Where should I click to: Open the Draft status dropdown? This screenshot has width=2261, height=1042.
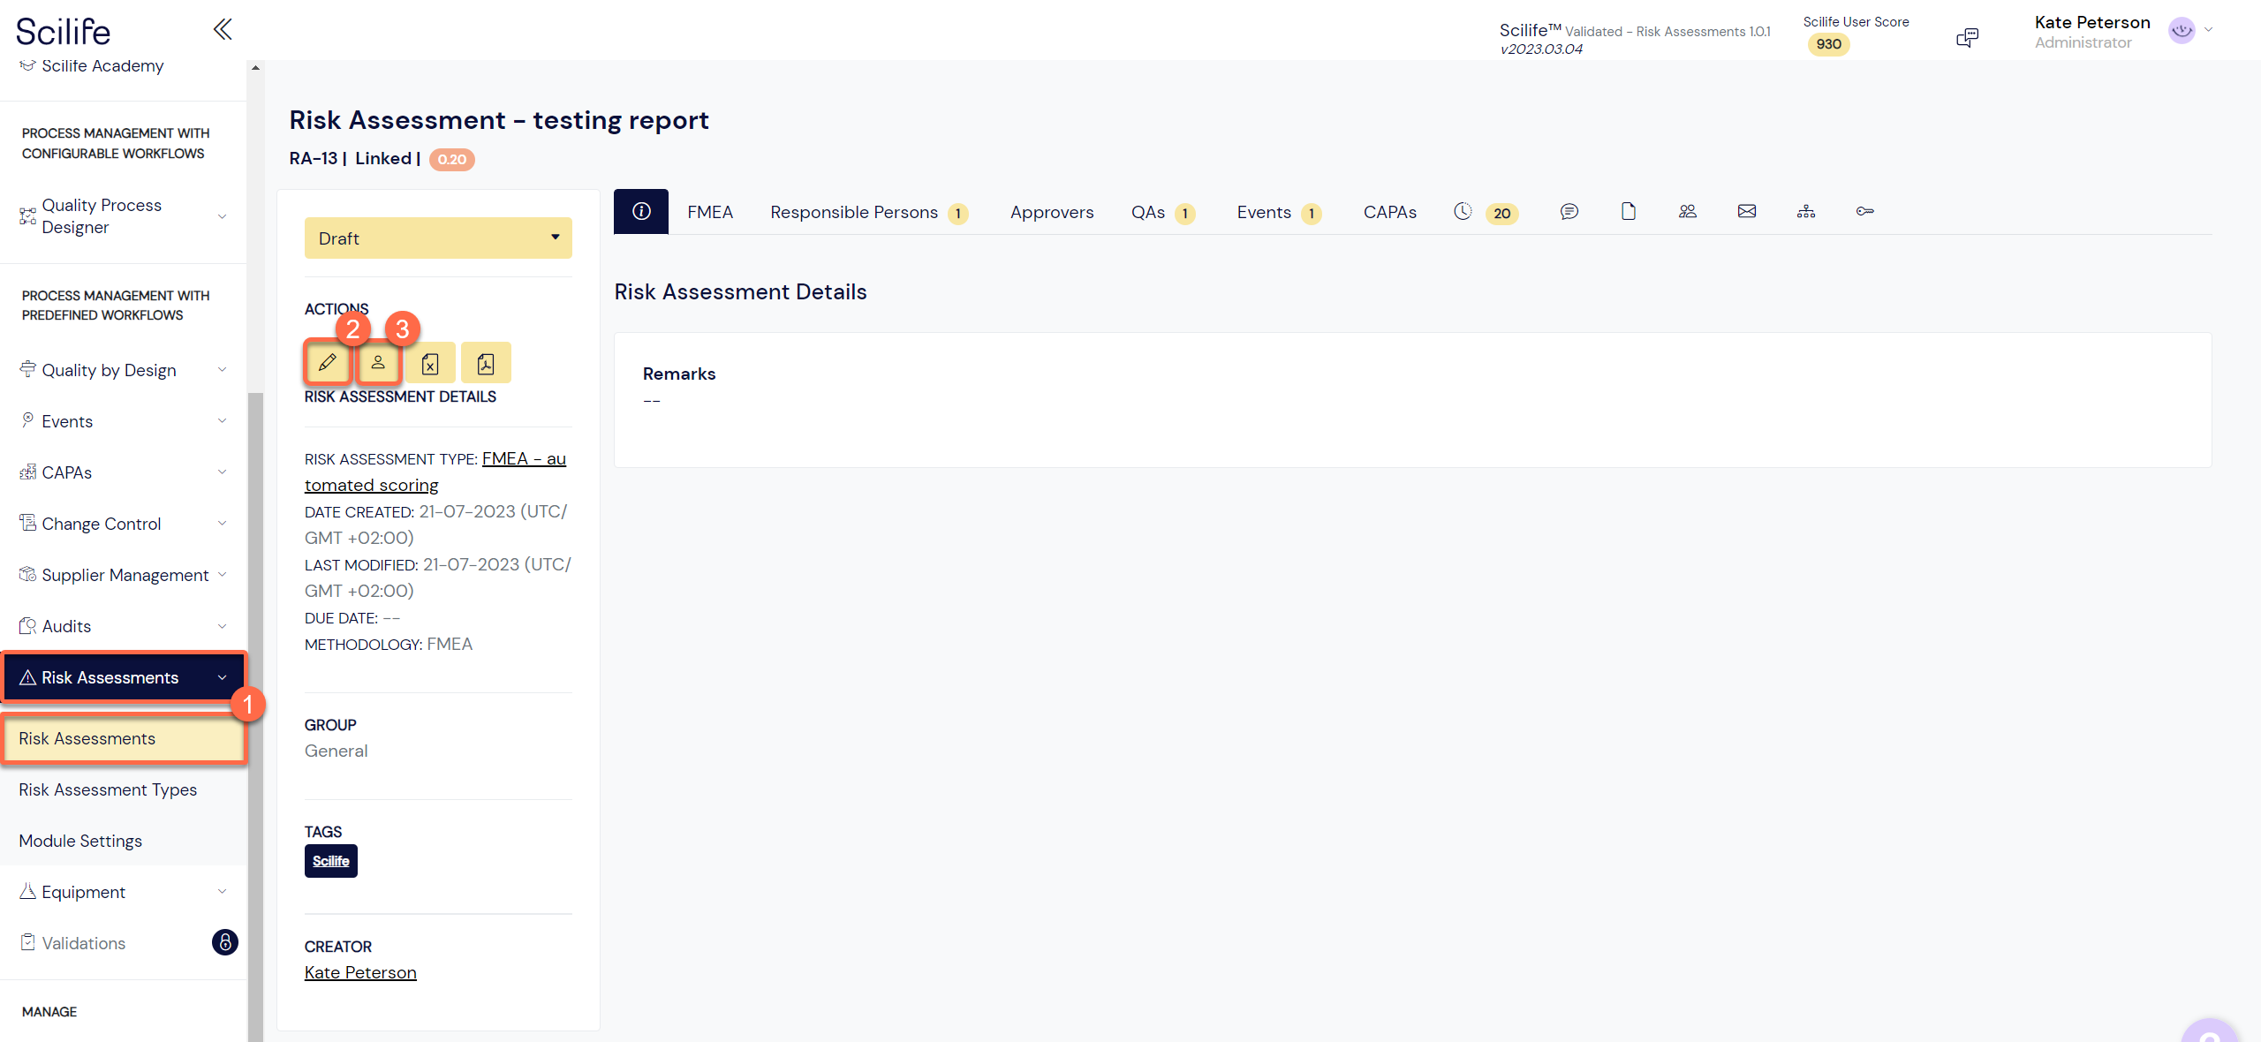pos(438,238)
